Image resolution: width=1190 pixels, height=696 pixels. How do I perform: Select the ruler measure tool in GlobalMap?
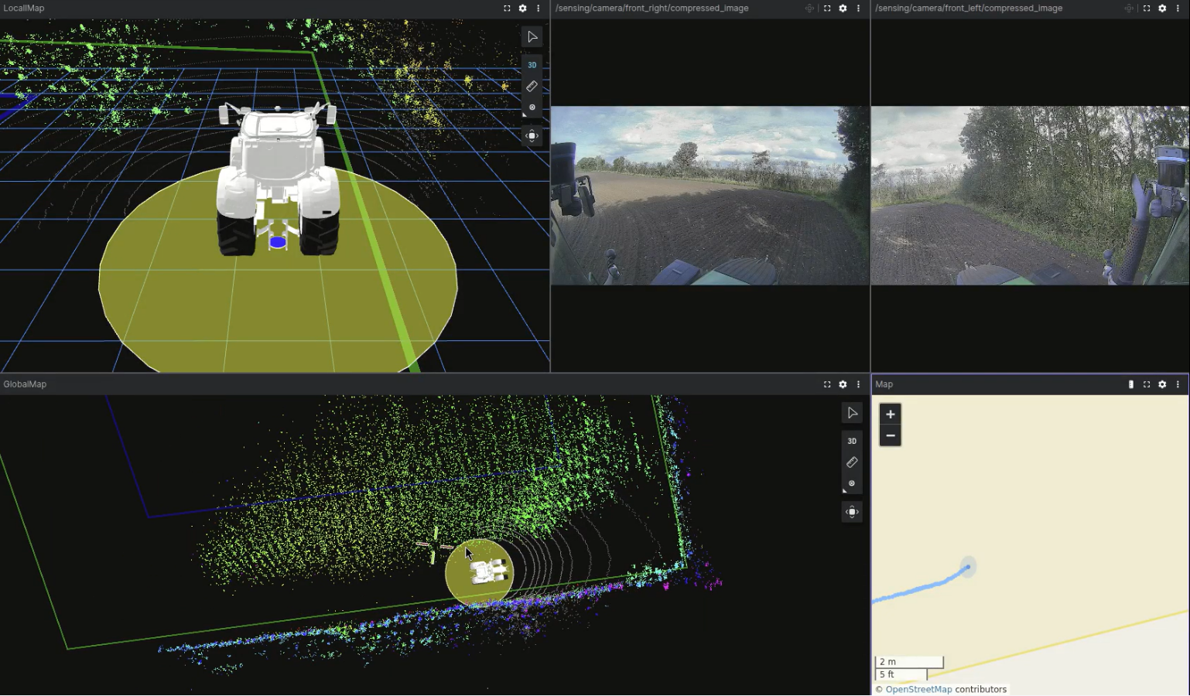click(852, 462)
